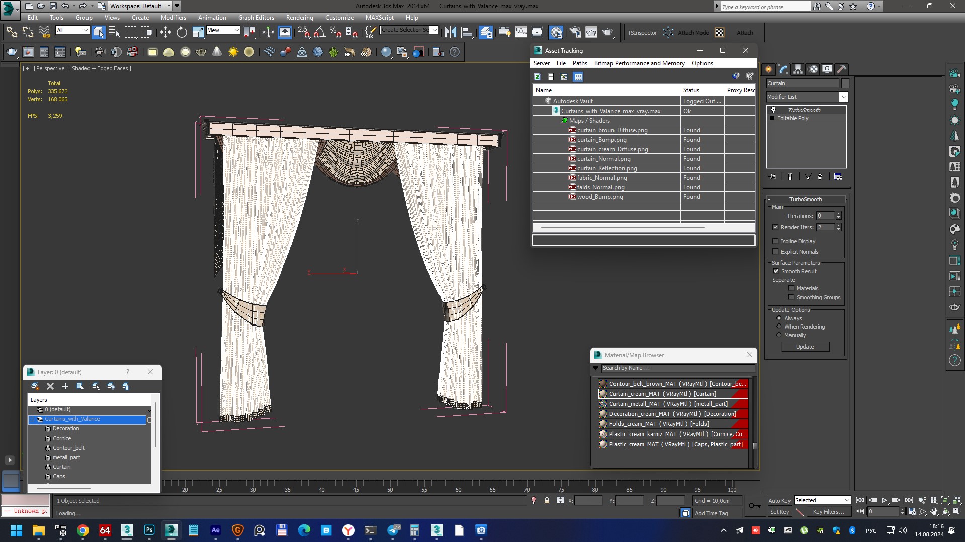The width and height of the screenshot is (965, 542).
Task: Click Play Animation button
Action: (x=884, y=500)
